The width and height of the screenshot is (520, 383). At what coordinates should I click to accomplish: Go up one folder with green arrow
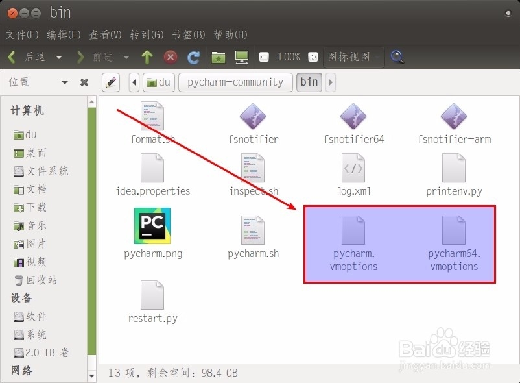(147, 57)
